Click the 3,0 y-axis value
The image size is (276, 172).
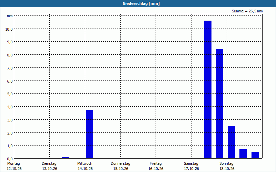click(10, 120)
